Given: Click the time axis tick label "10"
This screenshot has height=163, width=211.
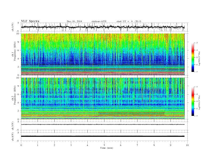Looking at the screenshot, I should pyautogui.click(x=187, y=145).
